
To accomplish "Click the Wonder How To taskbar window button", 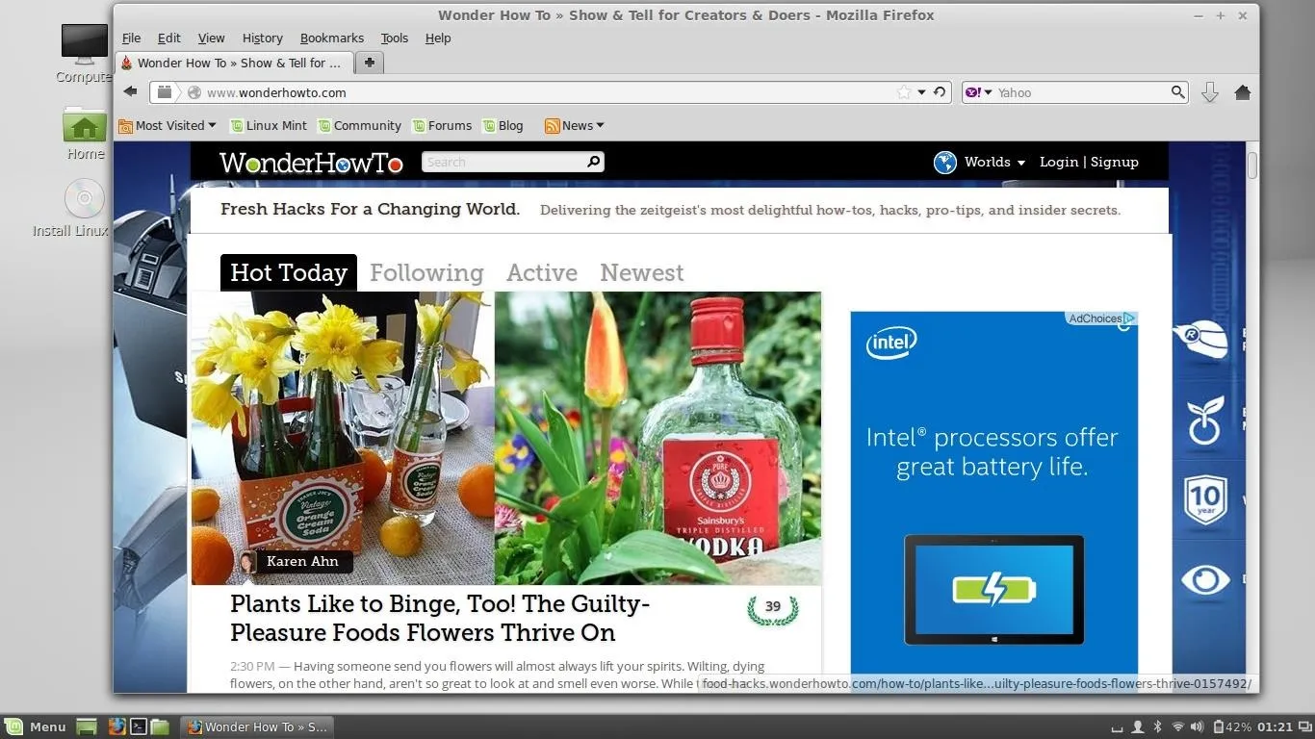I will pos(257,726).
